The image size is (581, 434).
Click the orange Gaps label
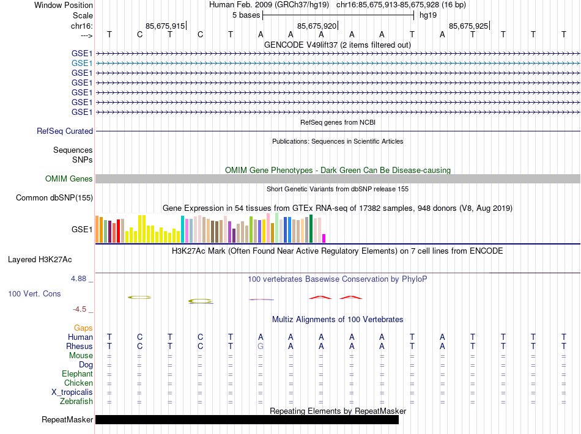click(x=83, y=328)
